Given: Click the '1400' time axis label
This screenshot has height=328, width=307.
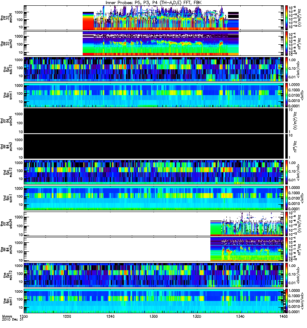Looking at the screenshot, I should click(x=283, y=317).
